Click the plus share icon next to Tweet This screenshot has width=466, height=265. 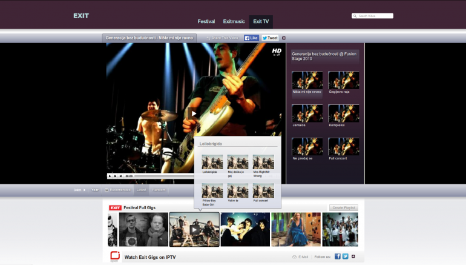284,38
